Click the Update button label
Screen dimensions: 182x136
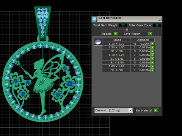coord(107,34)
